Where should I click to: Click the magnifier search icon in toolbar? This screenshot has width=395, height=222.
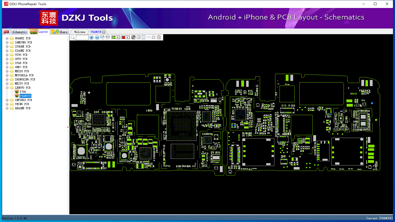click(73, 38)
